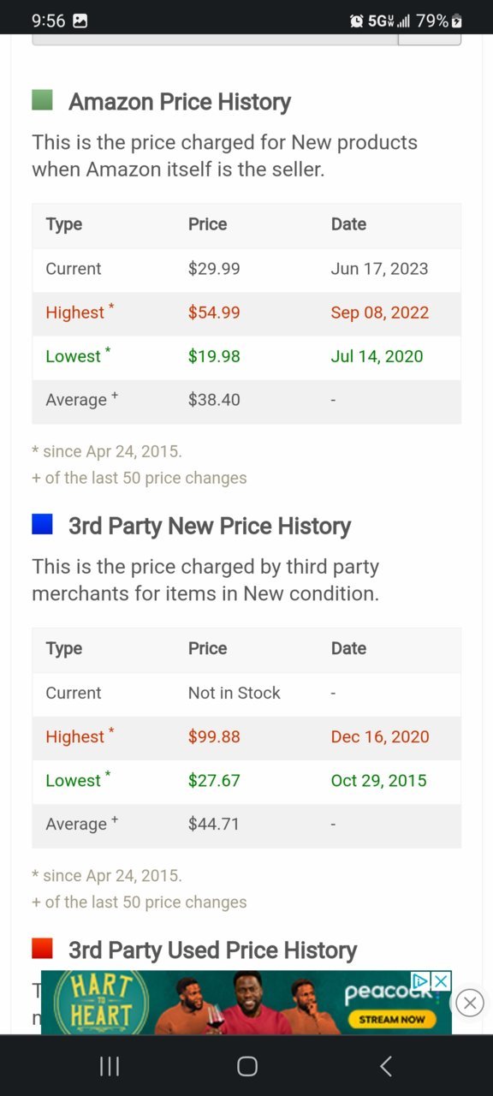
Task: Click the 3rd Party Lowest date Oct 29, 2015
Action: point(378,780)
